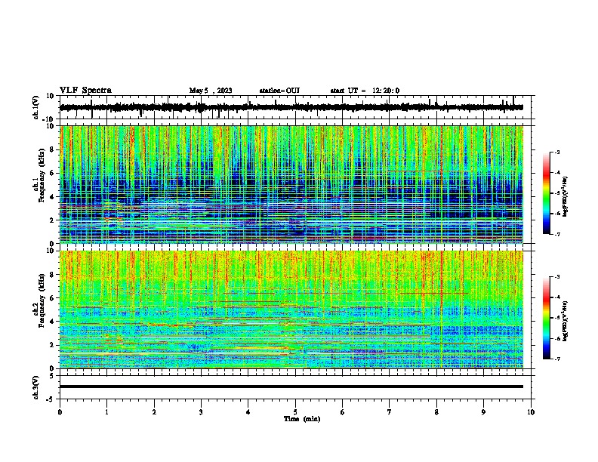598x462 pixels.
Task: Click the ch.2 spectrogram color bar
Action: click(546, 318)
